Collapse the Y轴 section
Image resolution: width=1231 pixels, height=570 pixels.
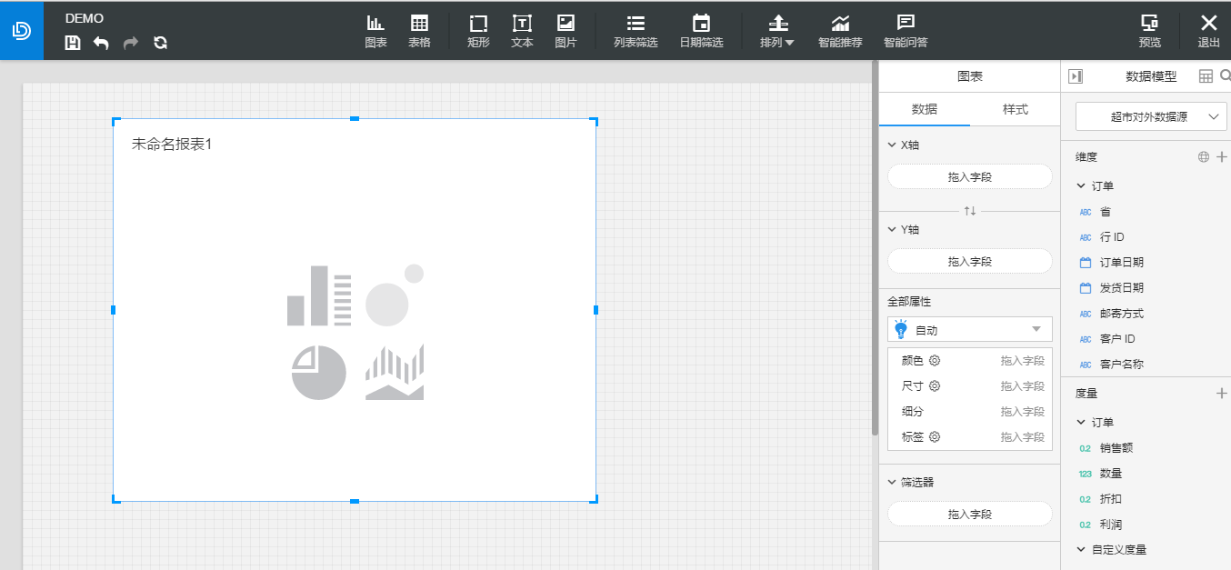[x=892, y=230]
